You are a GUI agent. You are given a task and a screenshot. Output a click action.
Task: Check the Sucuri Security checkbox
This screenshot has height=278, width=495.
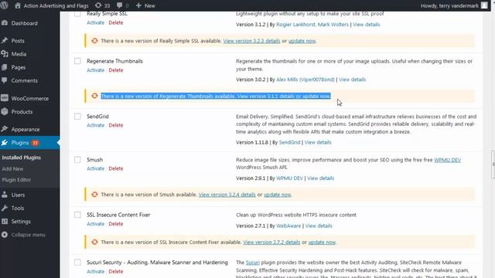pyautogui.click(x=77, y=263)
